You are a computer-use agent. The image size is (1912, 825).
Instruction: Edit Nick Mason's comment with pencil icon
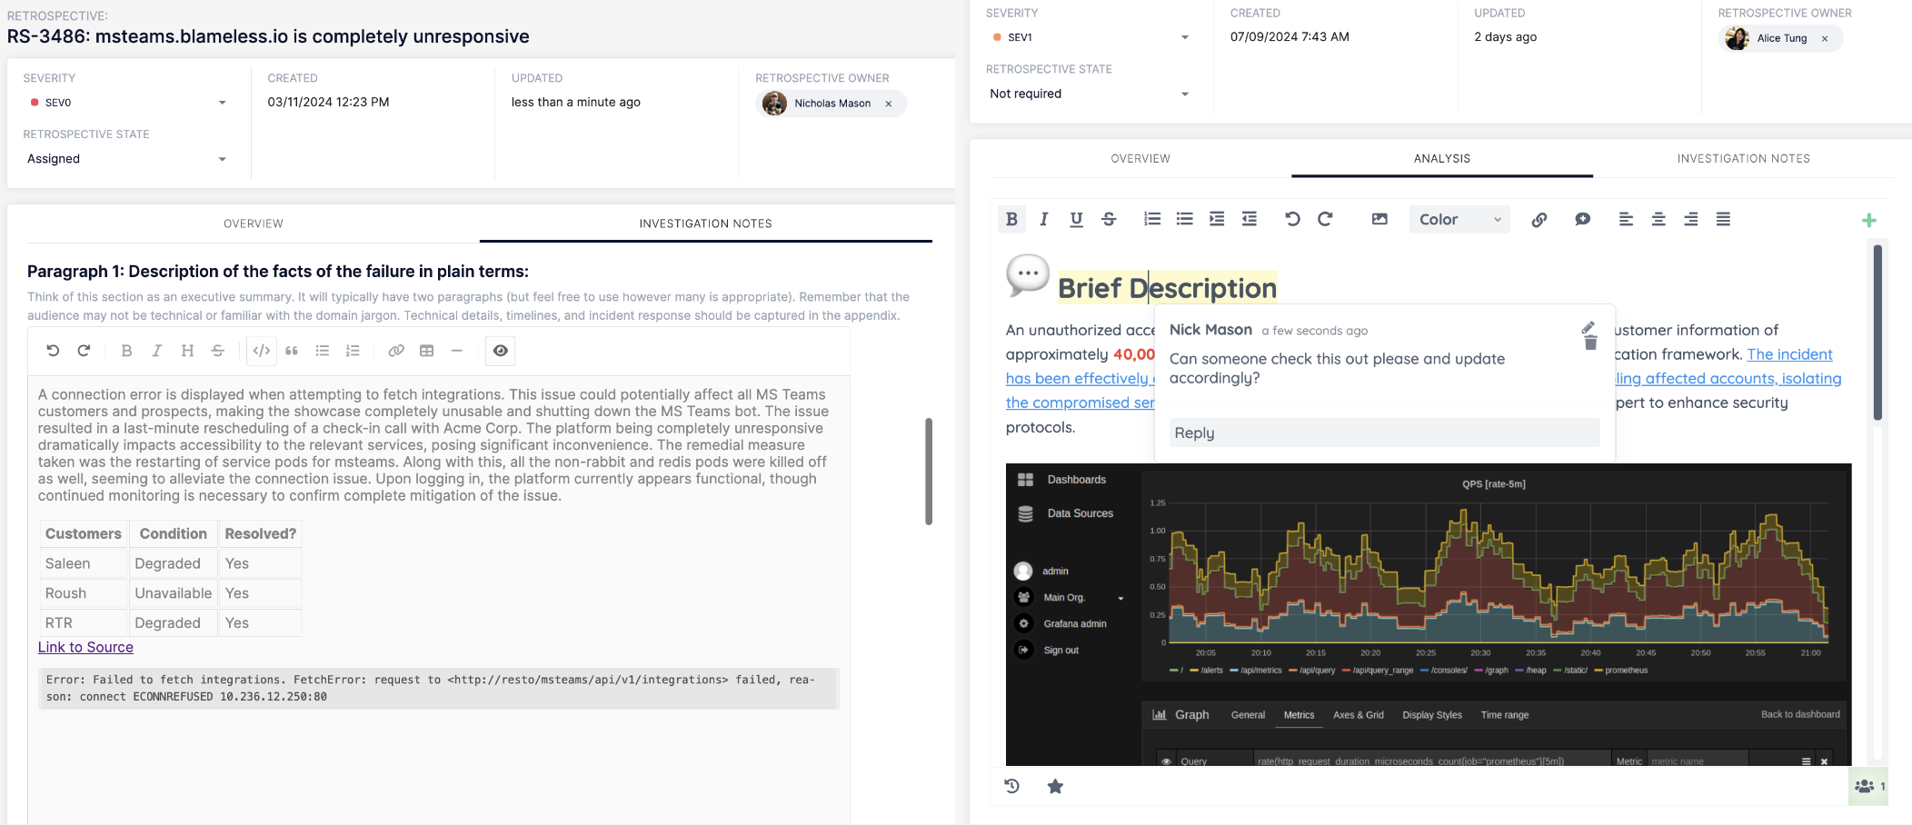pos(1588,328)
